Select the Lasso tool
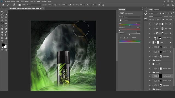Image resolution: width=175 pixels, height=98 pixels. pos(2,14)
